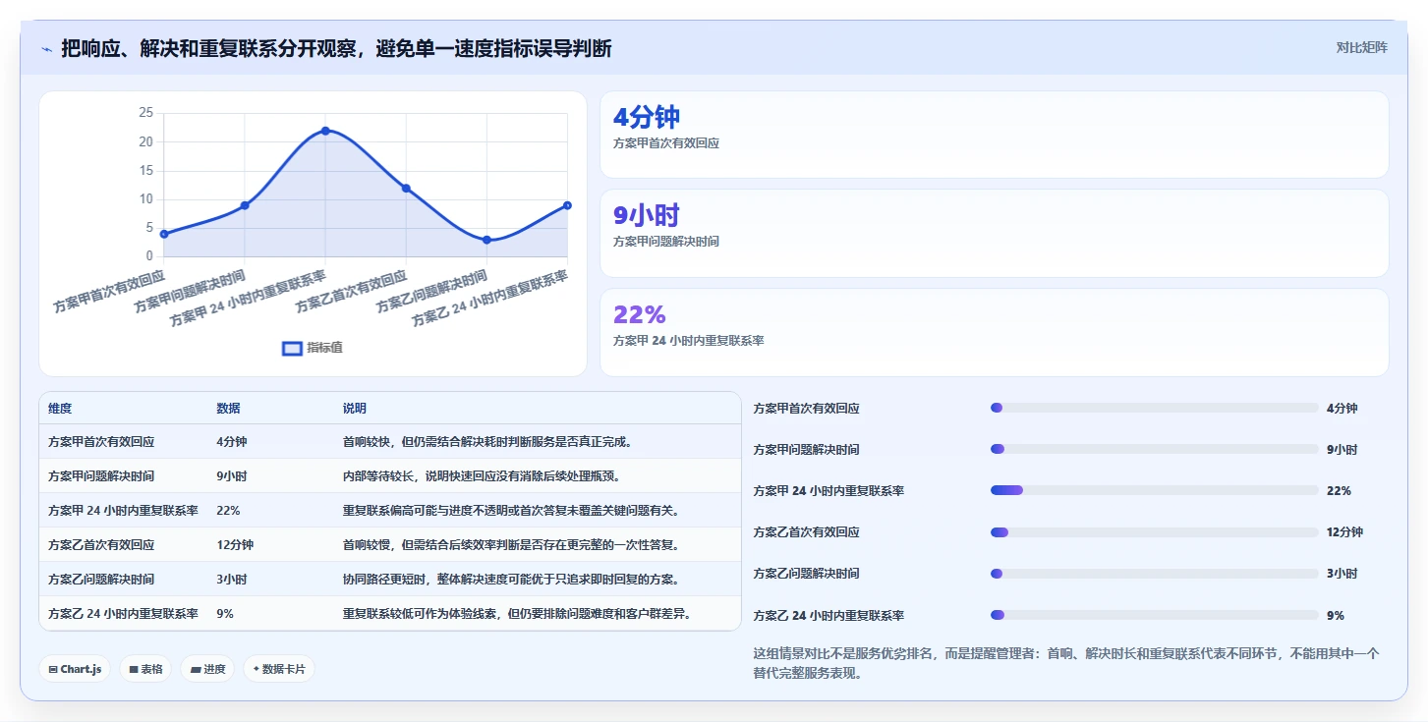This screenshot has height=722, width=1428.
Task: Click the chart data point for 方案甲首次有效回应
Action: [x=164, y=234]
